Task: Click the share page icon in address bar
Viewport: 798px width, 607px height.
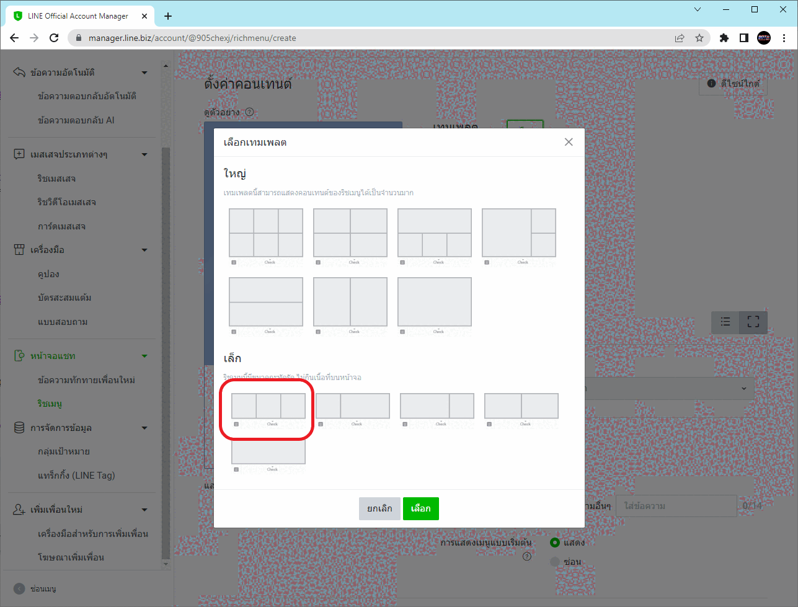Action: tap(680, 38)
